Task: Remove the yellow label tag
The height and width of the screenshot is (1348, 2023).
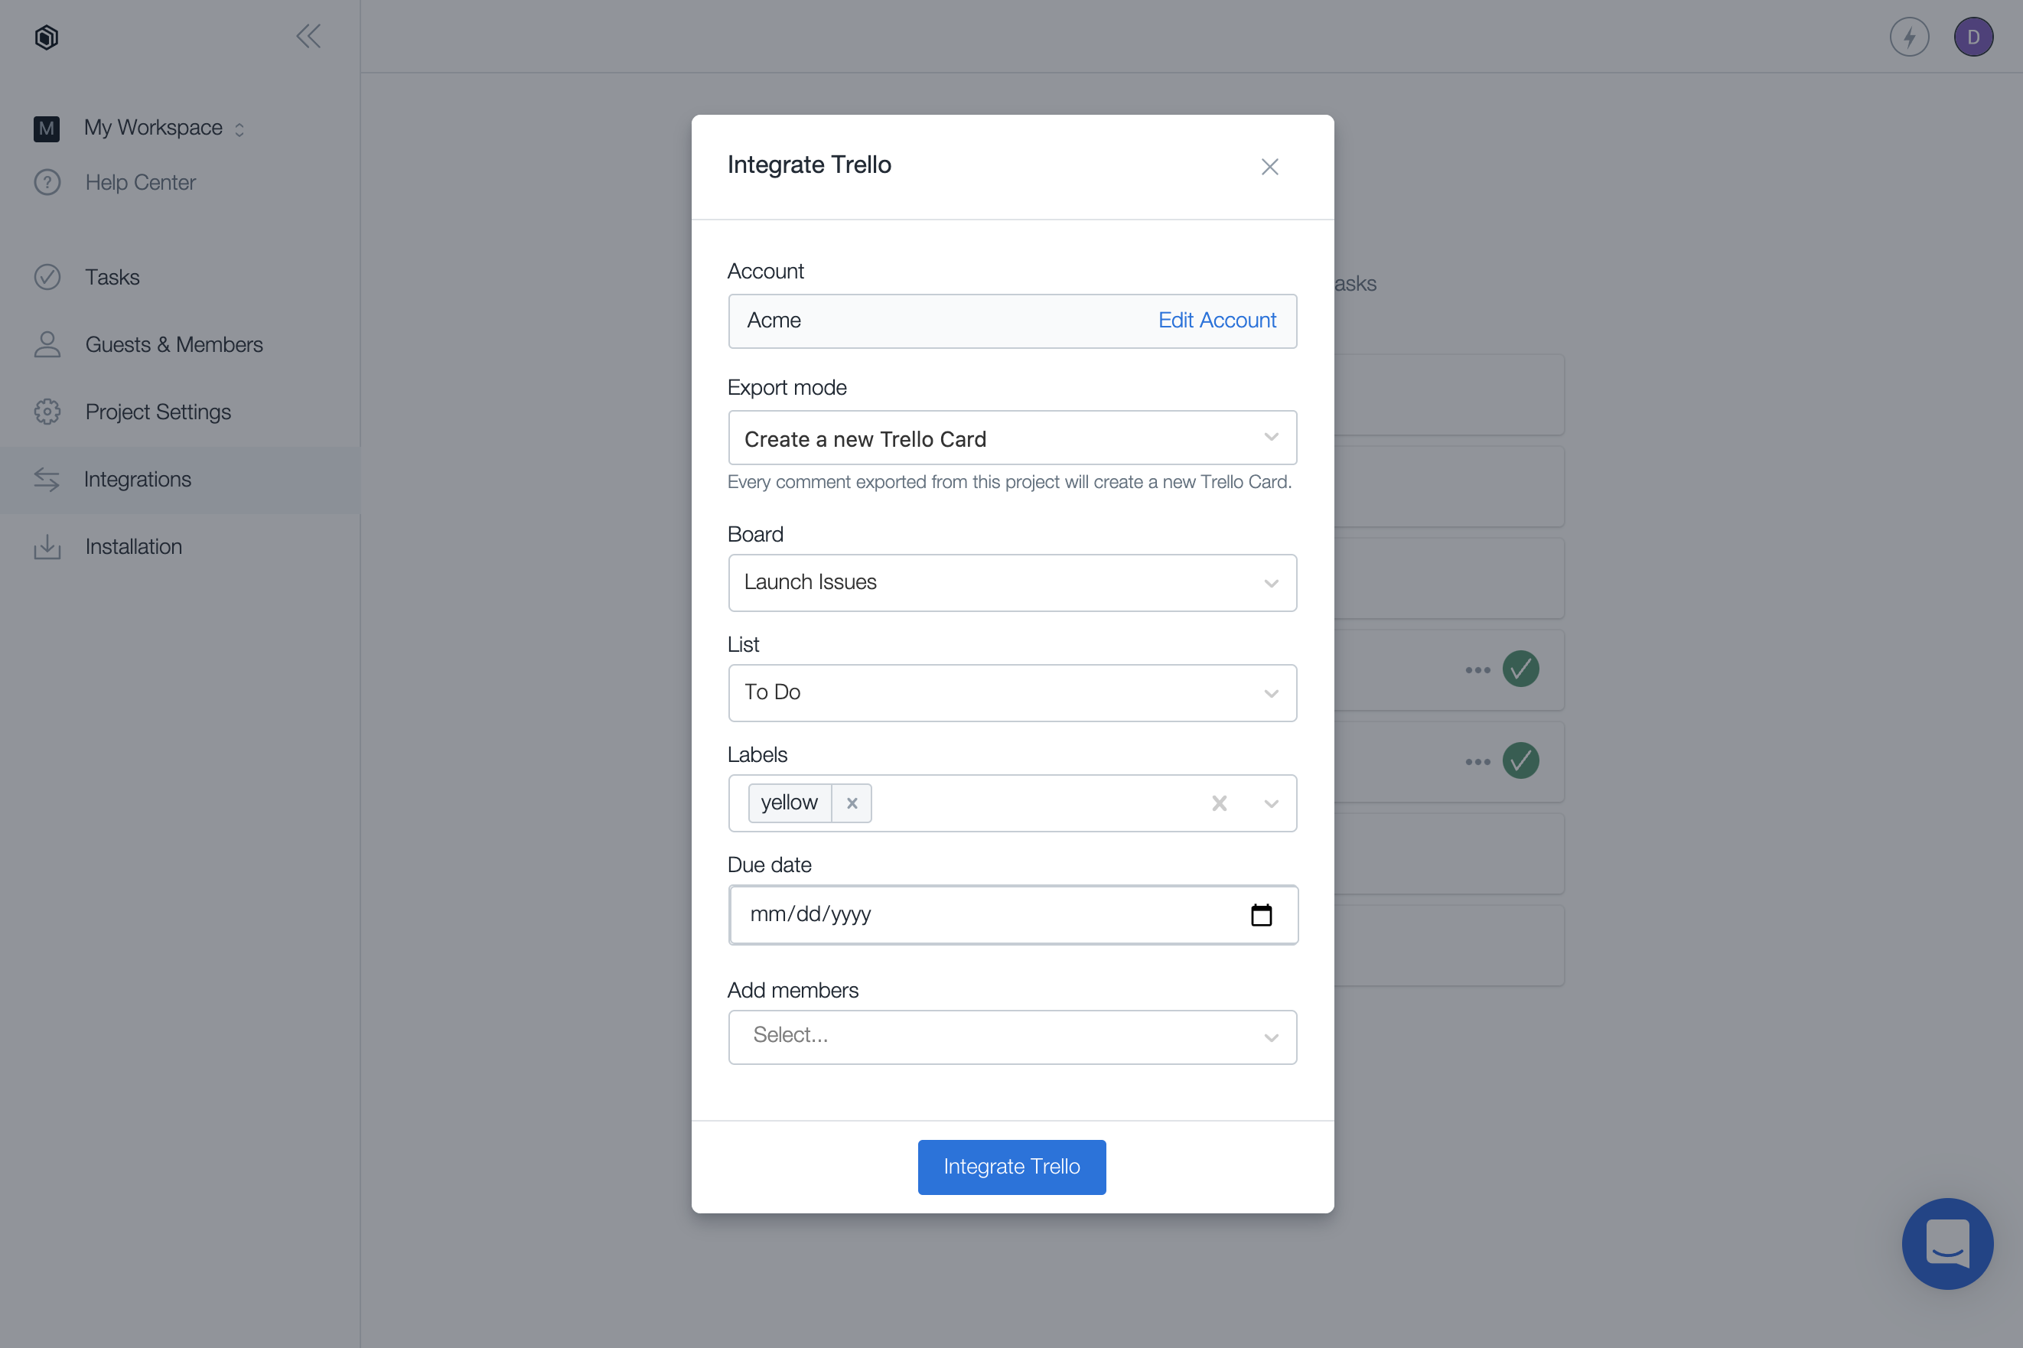Action: [851, 803]
